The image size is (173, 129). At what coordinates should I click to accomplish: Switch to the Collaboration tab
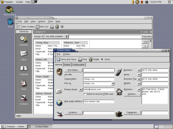(78, 65)
